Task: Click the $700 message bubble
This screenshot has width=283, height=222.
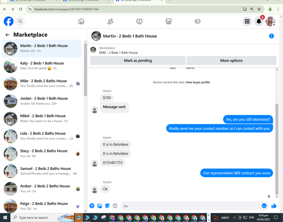Action: point(107,98)
